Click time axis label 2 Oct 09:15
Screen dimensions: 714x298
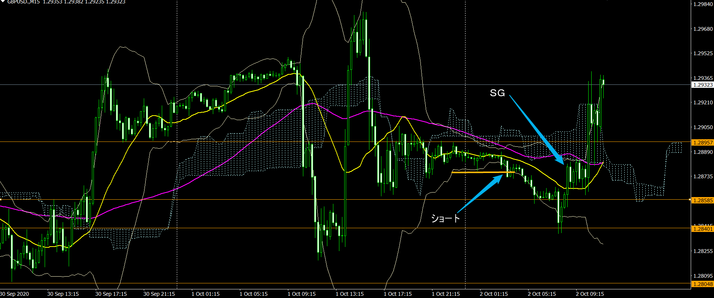pyautogui.click(x=590, y=294)
